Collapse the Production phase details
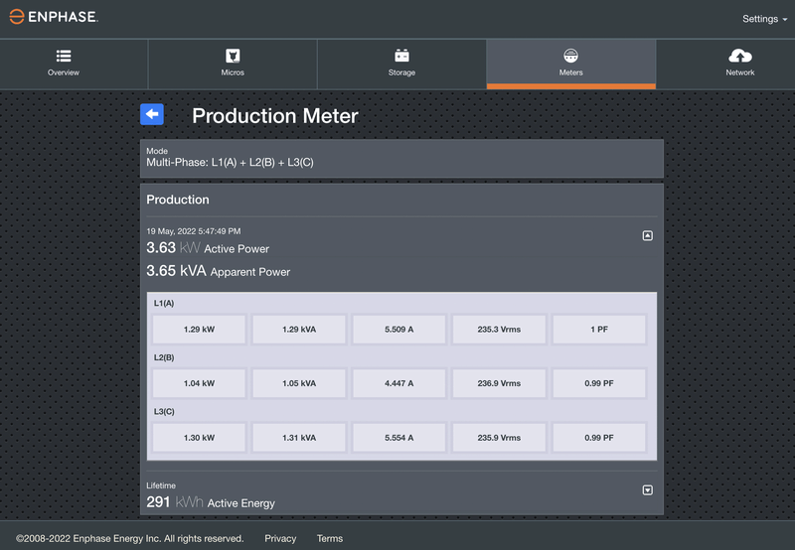This screenshot has height=550, width=795. coord(647,235)
